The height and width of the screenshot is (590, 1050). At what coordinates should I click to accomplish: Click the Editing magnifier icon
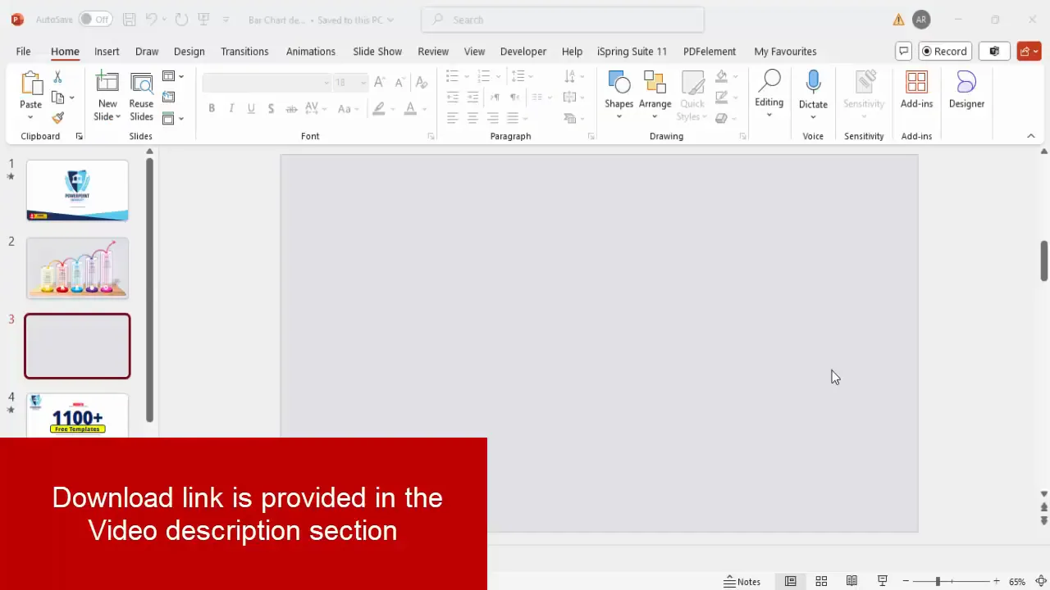(769, 81)
